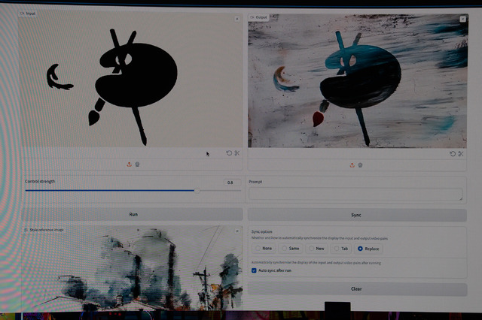This screenshot has height=320, width=482.
Task: Choose the New sync option
Action: 310,248
